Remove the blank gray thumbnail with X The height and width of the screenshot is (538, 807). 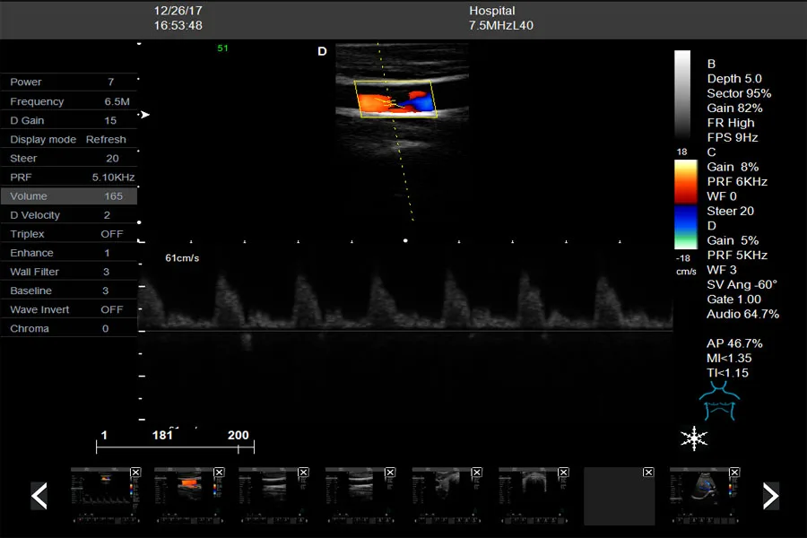tap(648, 472)
